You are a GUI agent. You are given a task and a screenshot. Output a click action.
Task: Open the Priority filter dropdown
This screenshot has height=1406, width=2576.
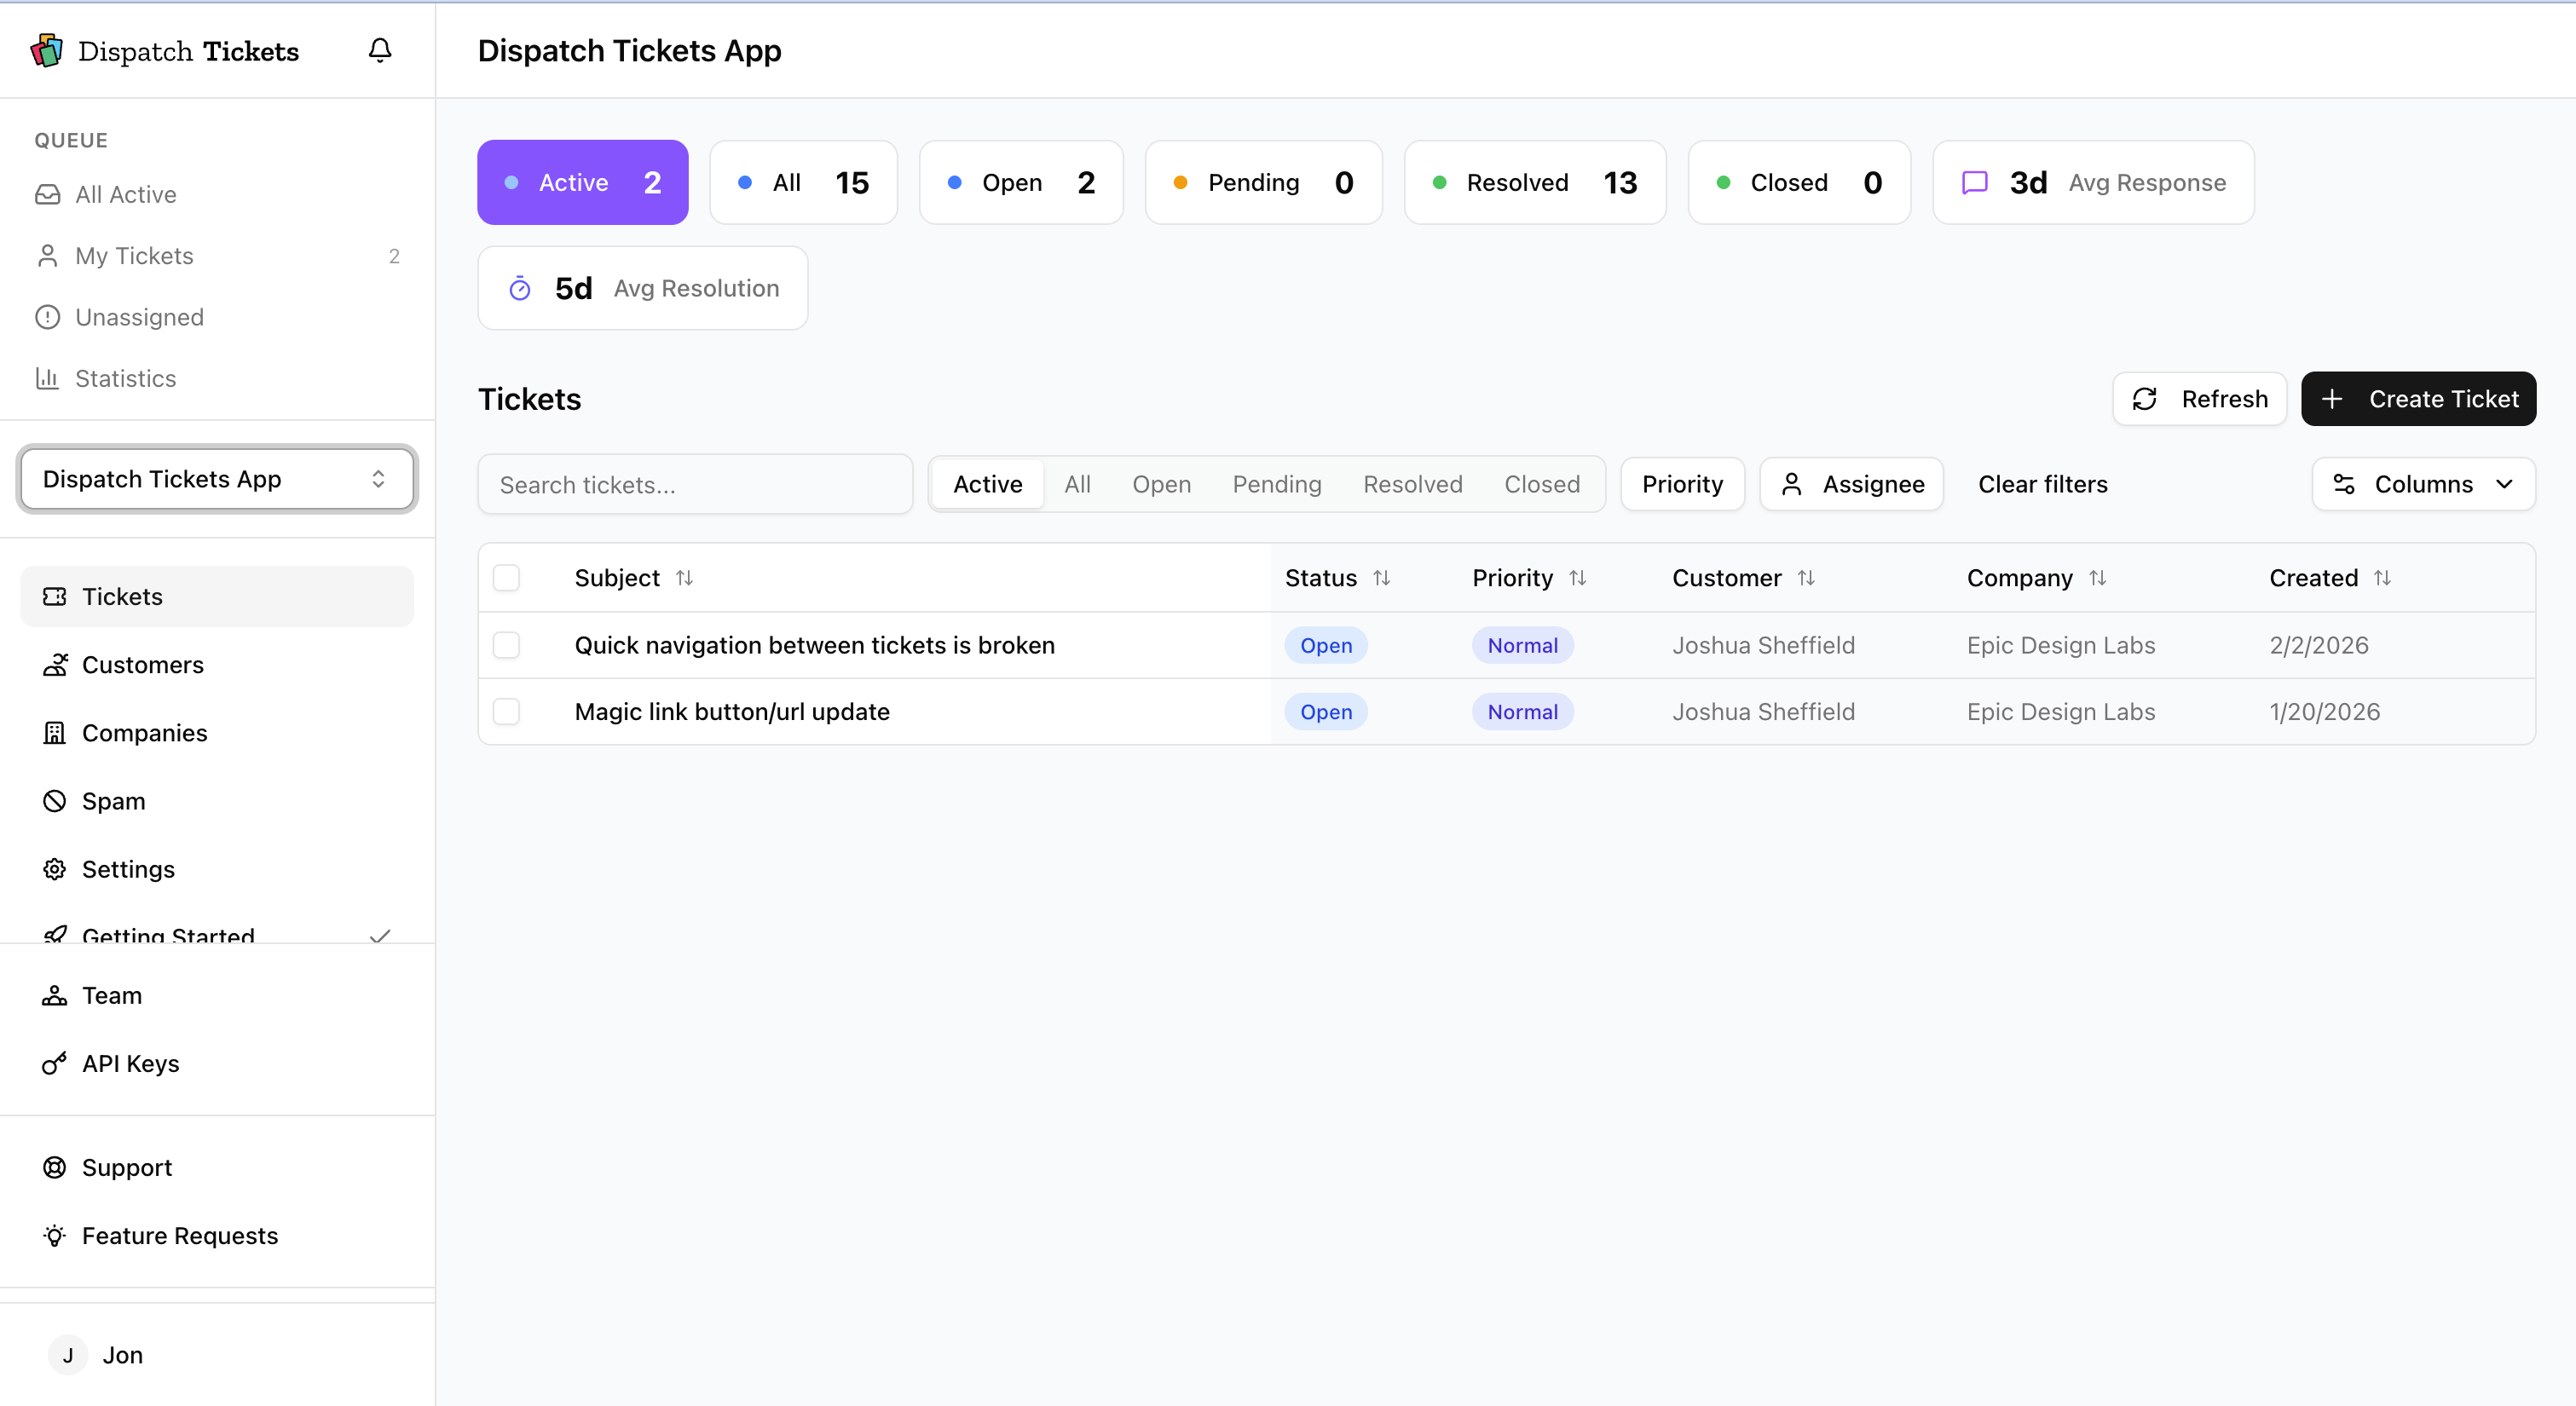[x=1682, y=484]
